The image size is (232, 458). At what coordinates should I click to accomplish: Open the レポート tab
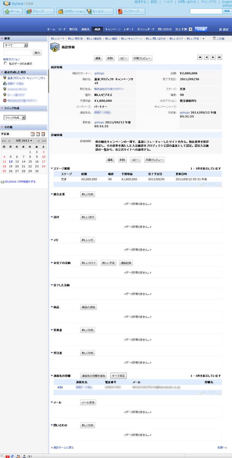click(x=129, y=29)
